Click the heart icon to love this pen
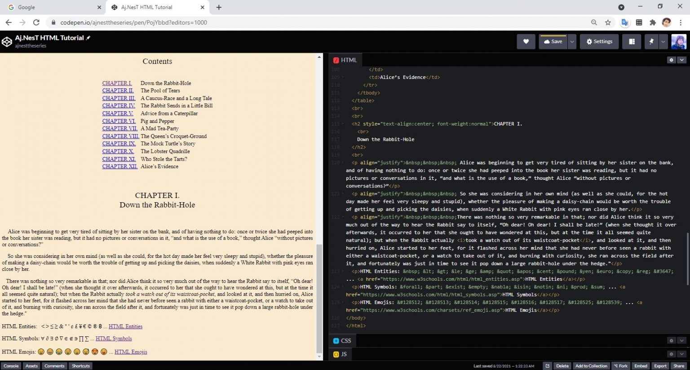Image resolution: width=690 pixels, height=370 pixels. (x=526, y=42)
